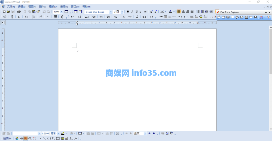The width and height of the screenshot is (272, 141).
Task: Expand the 100% zoom dropdown
Action: (62, 12)
